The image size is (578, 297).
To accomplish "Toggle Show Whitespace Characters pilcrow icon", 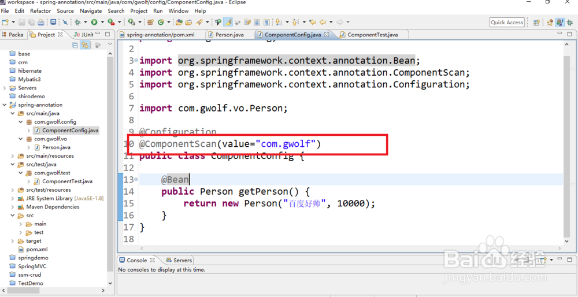I will click(x=266, y=22).
